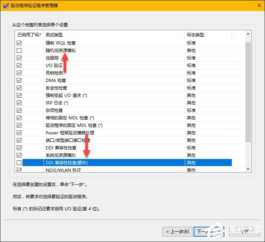Uncheck Power 框架延迟模糊处理 checkbox
The width and height of the screenshot is (265, 242).
(x=19, y=133)
